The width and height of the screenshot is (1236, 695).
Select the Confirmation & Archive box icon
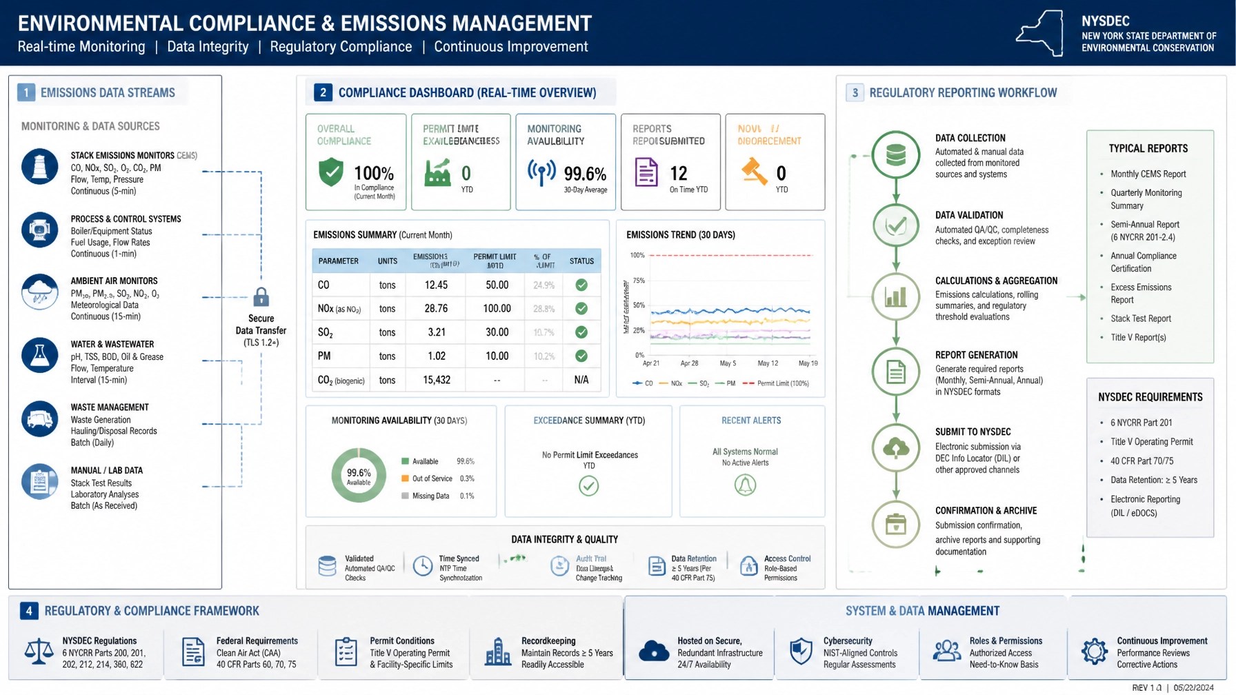pos(895,524)
